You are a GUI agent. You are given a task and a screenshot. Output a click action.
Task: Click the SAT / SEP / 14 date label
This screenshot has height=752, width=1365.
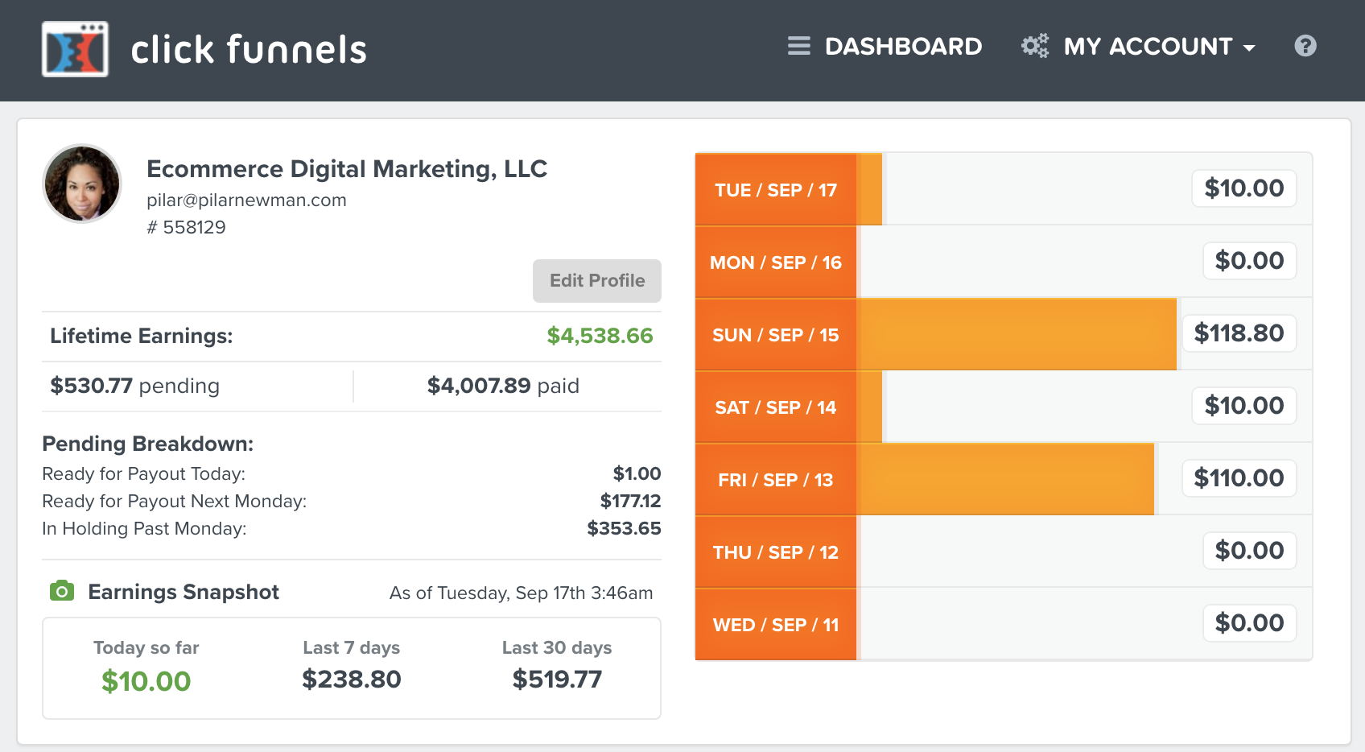(776, 407)
